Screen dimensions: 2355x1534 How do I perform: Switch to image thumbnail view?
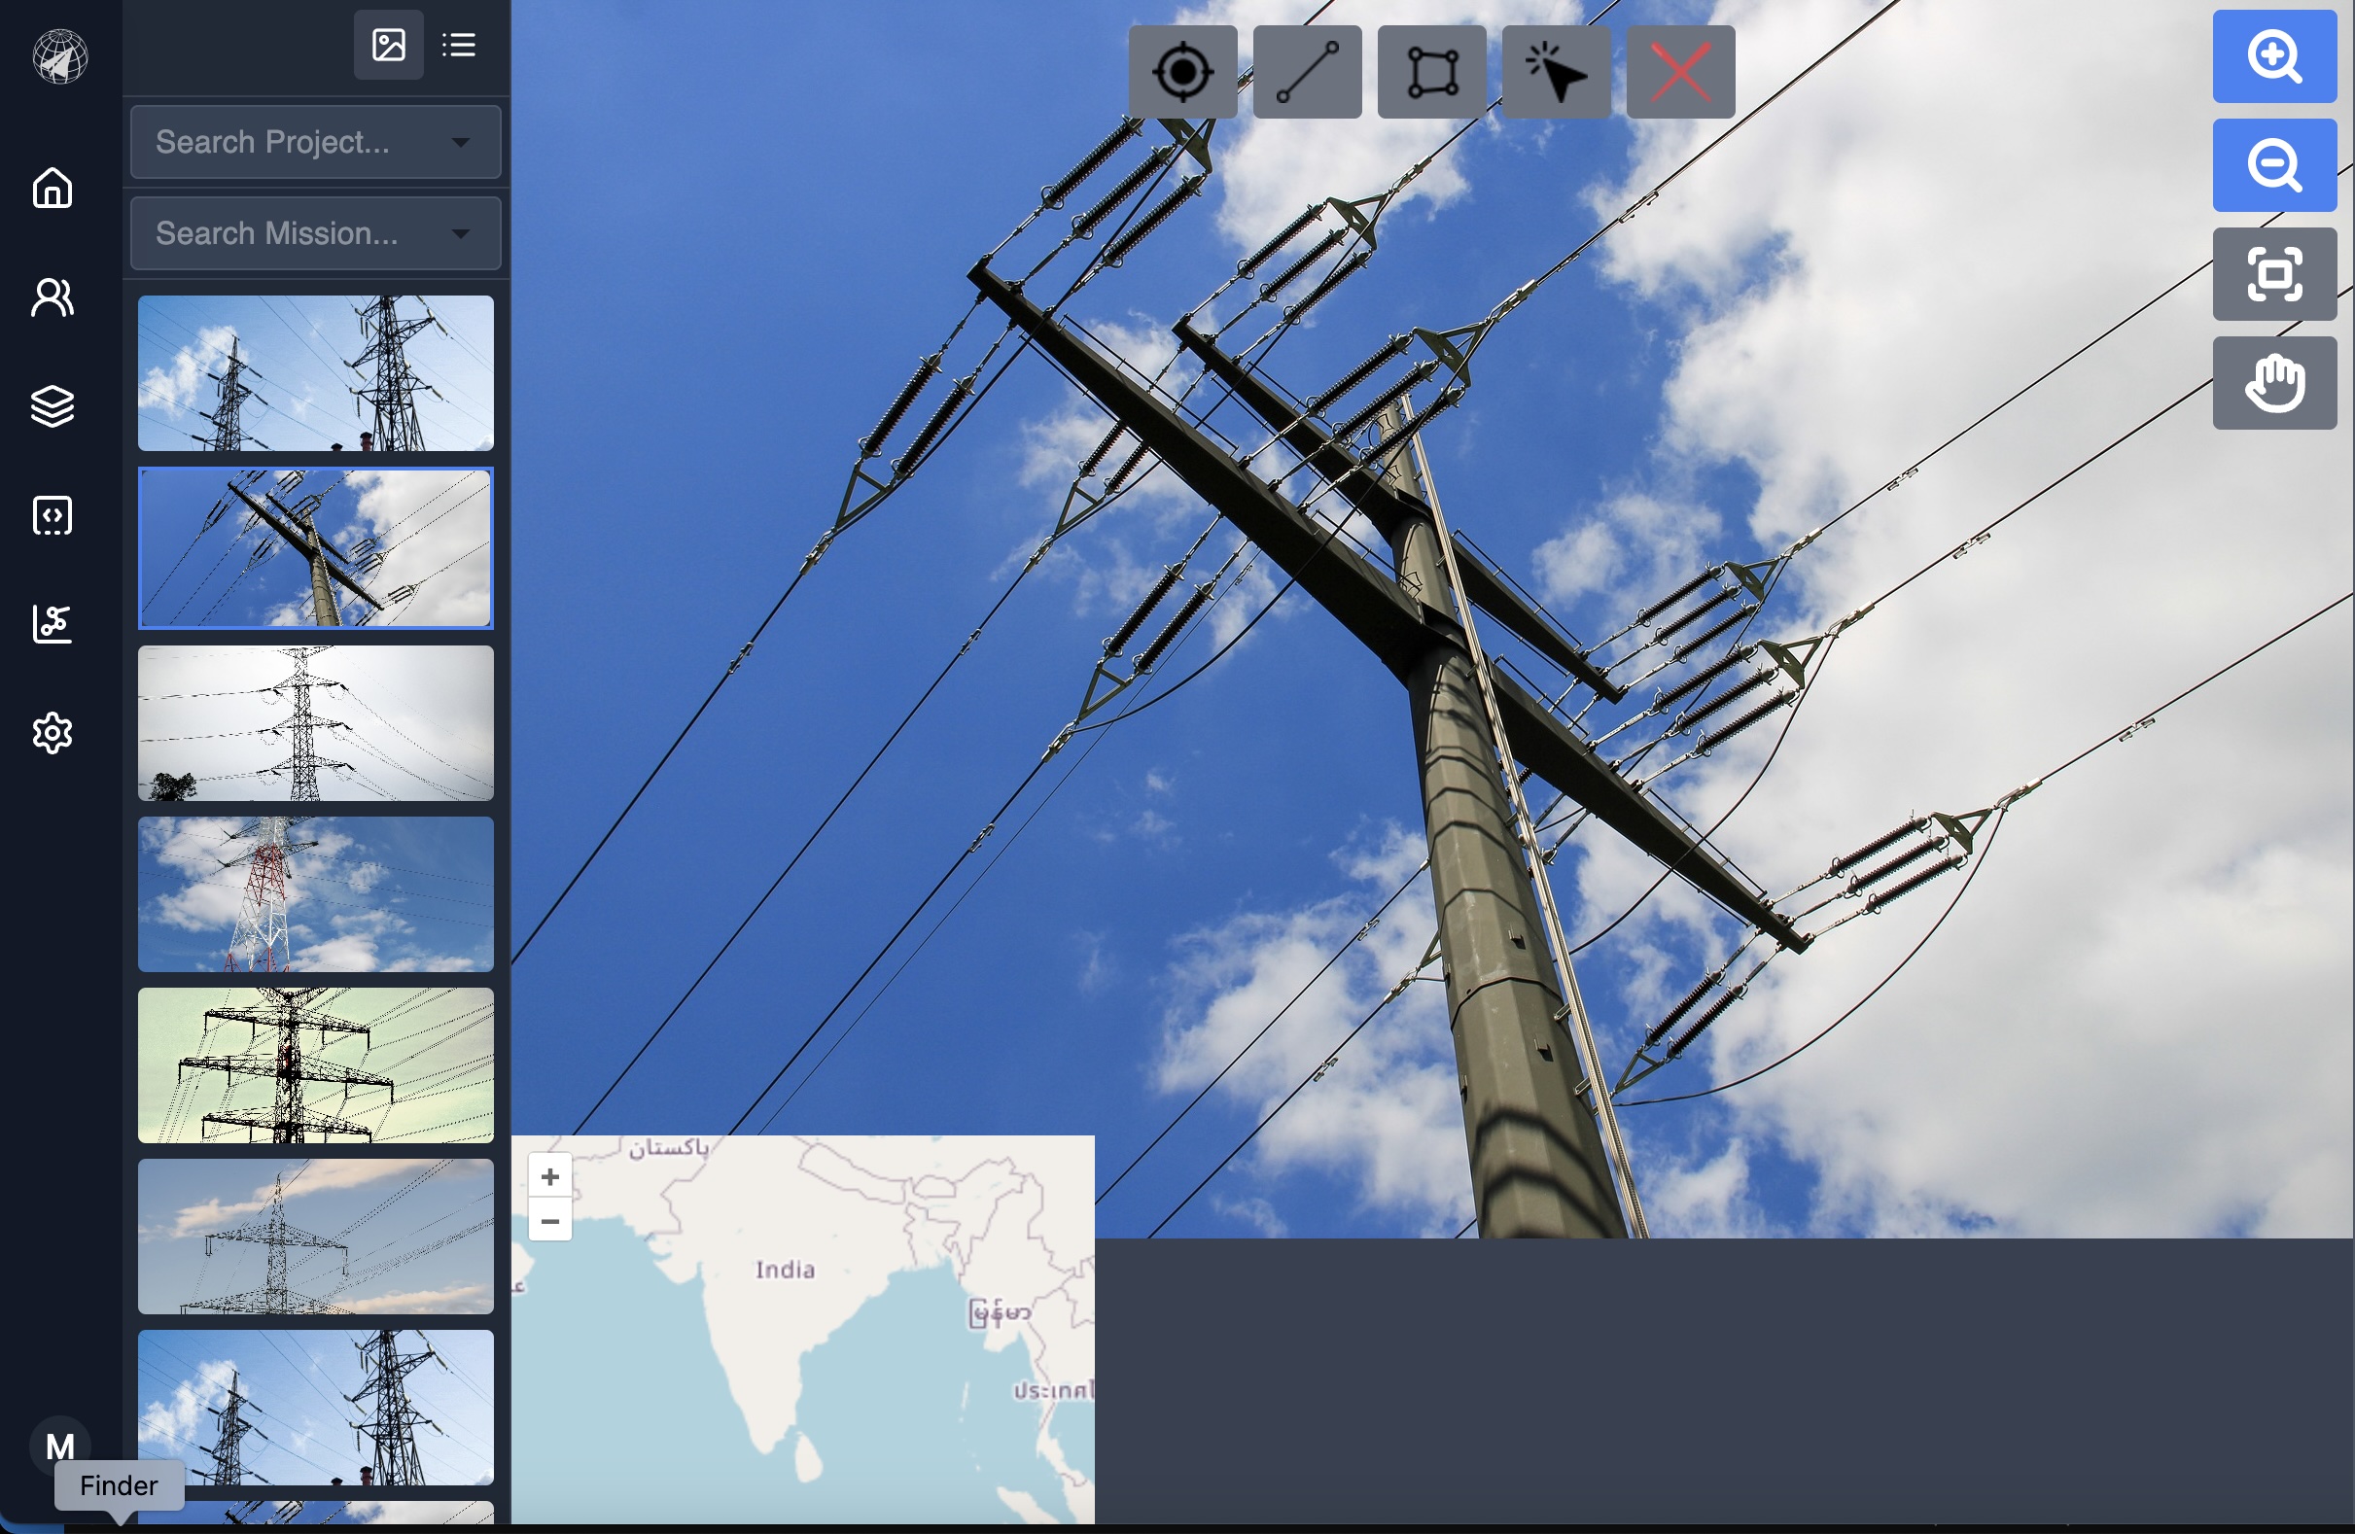click(x=388, y=45)
